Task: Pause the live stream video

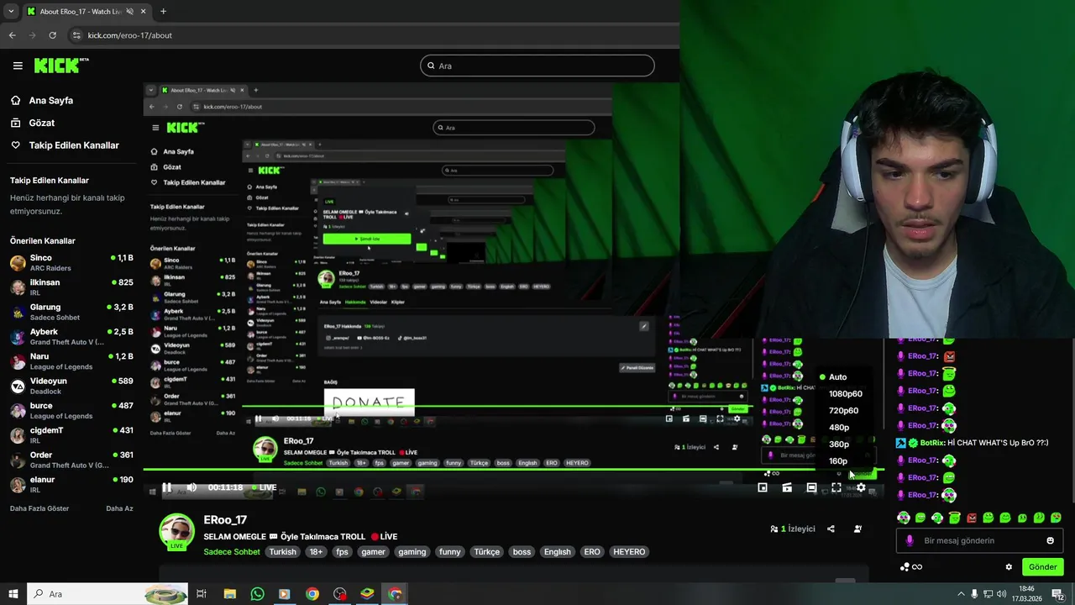Action: pyautogui.click(x=166, y=487)
